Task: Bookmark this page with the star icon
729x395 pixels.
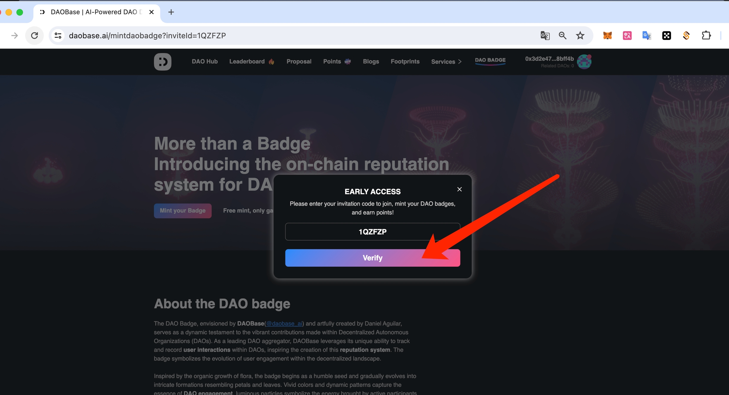Action: coord(580,35)
